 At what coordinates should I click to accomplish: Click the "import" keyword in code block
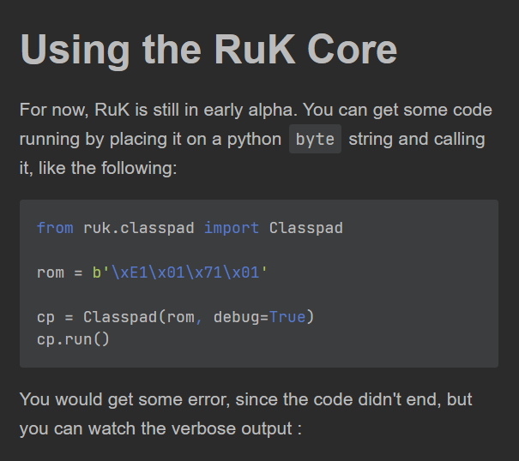[x=232, y=228]
